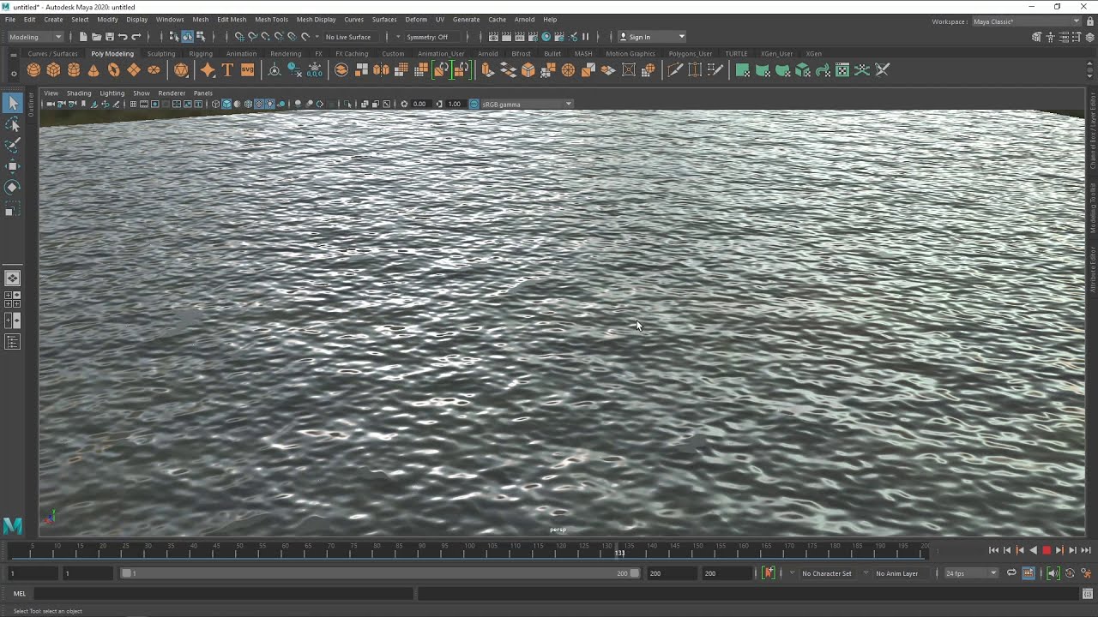Select the Lasso tool in toolbox

pos(13,125)
